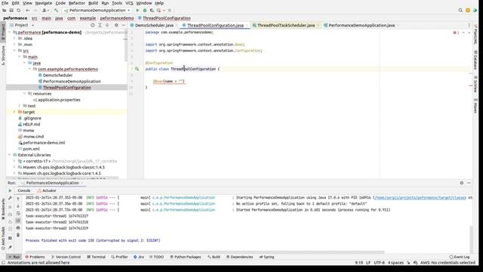This screenshot has width=483, height=272.
Task: Select peformance-demo.iml in the tree
Action: point(44,143)
